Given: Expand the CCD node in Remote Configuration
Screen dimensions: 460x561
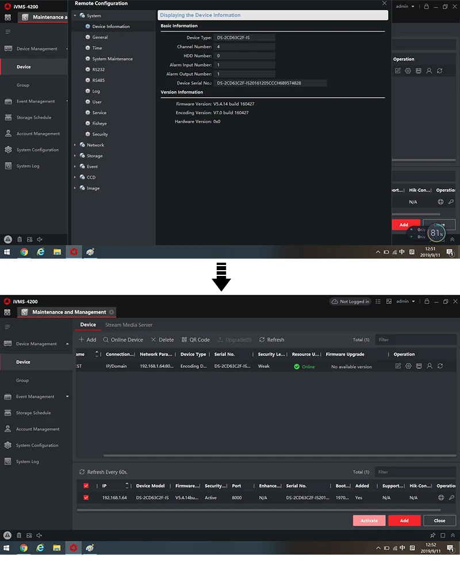Looking at the screenshot, I should [75, 177].
